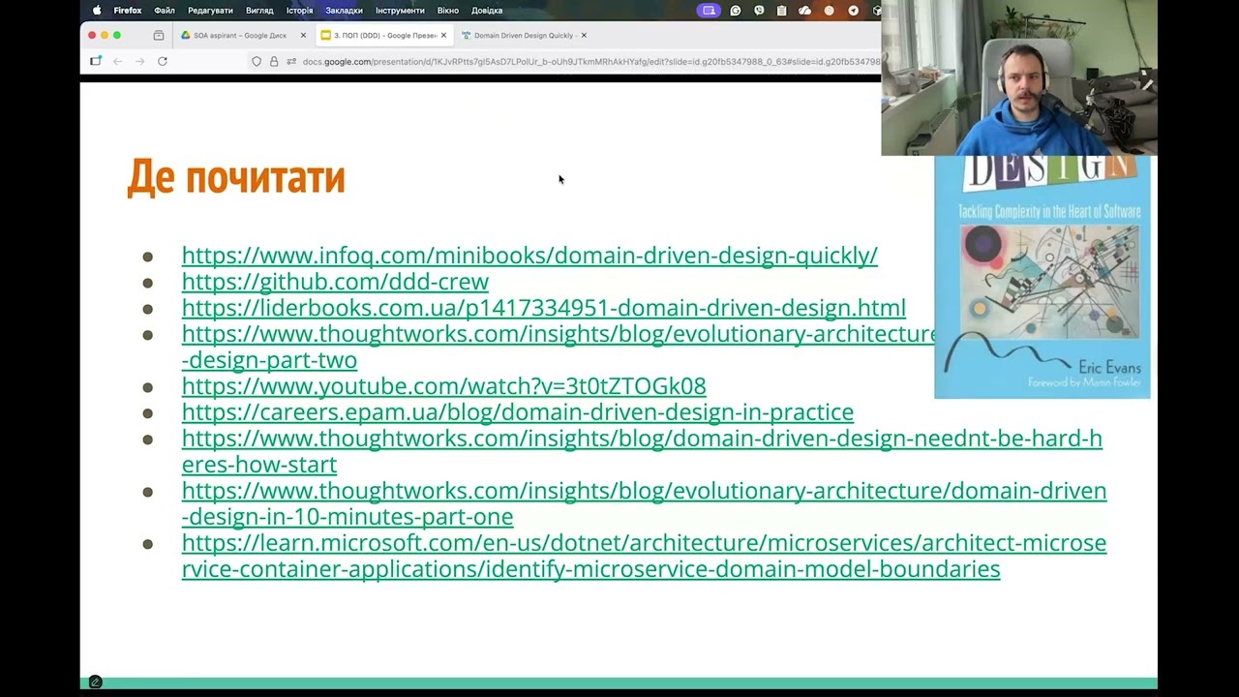
Task: Open the careers.epam.ua domain-driven-design-in-practice link
Action: [x=518, y=412]
